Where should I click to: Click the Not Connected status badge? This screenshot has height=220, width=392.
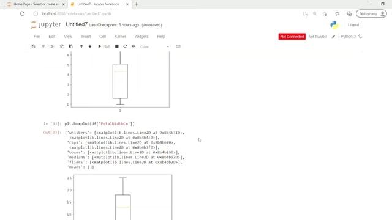(x=292, y=37)
